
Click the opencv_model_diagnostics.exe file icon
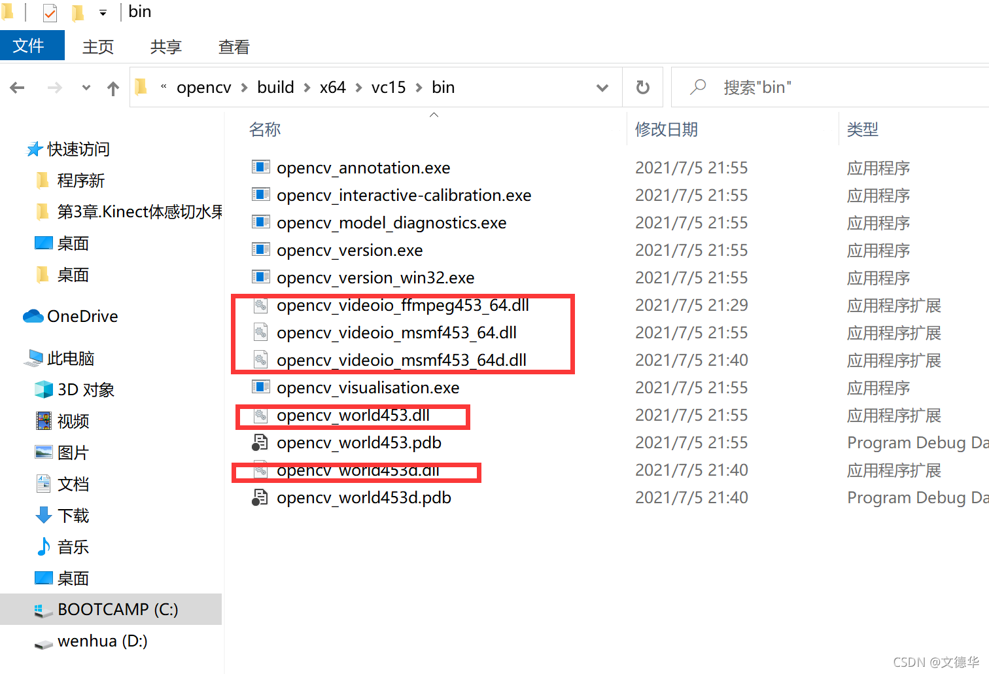click(x=261, y=222)
